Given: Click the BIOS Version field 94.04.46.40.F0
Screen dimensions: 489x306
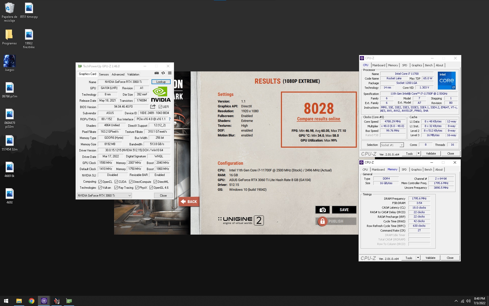Looking at the screenshot, I should click(123, 107).
